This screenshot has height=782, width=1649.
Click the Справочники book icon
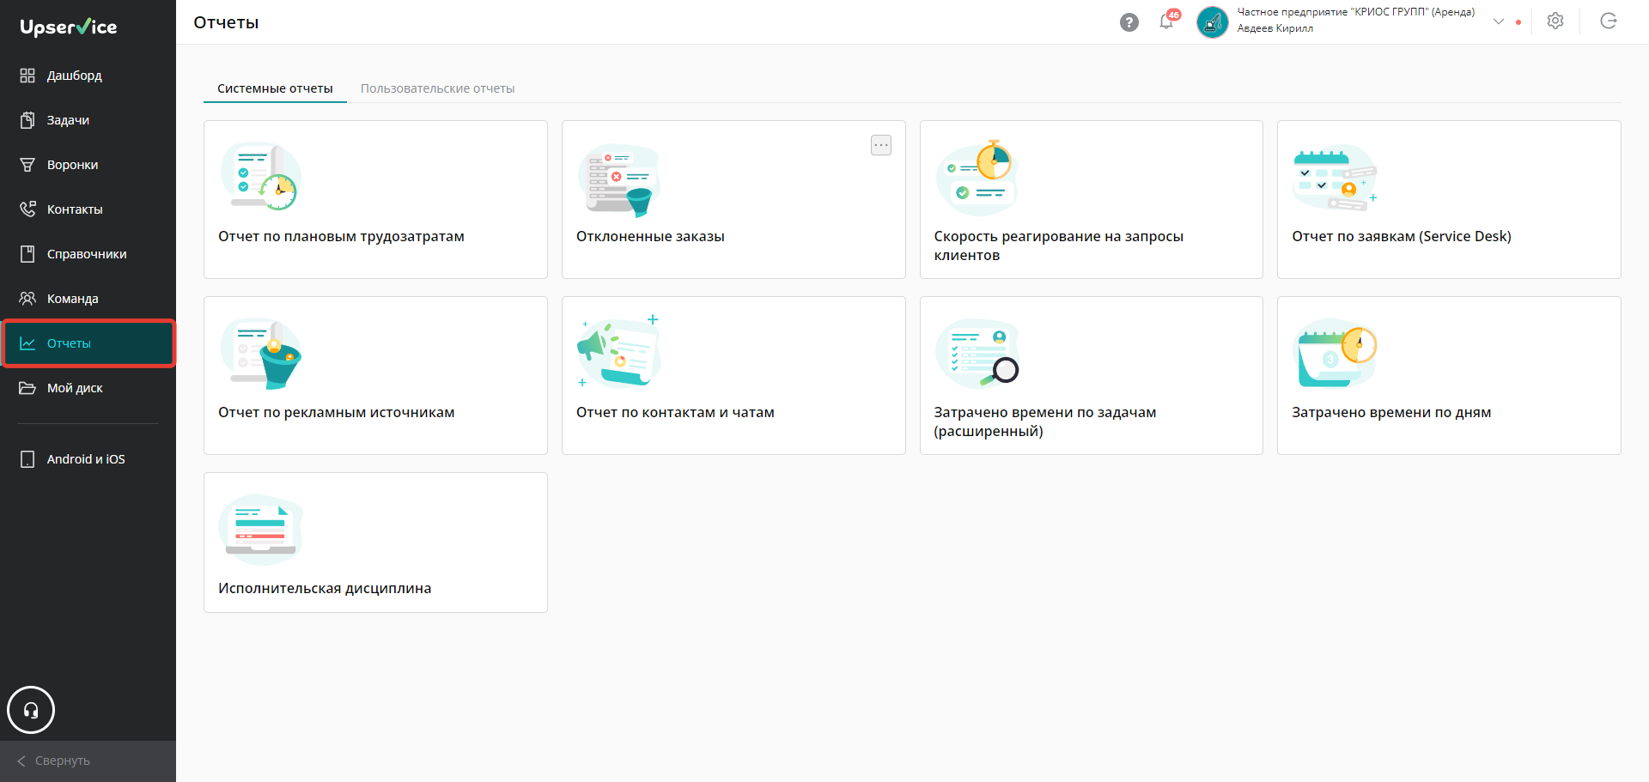coord(27,254)
